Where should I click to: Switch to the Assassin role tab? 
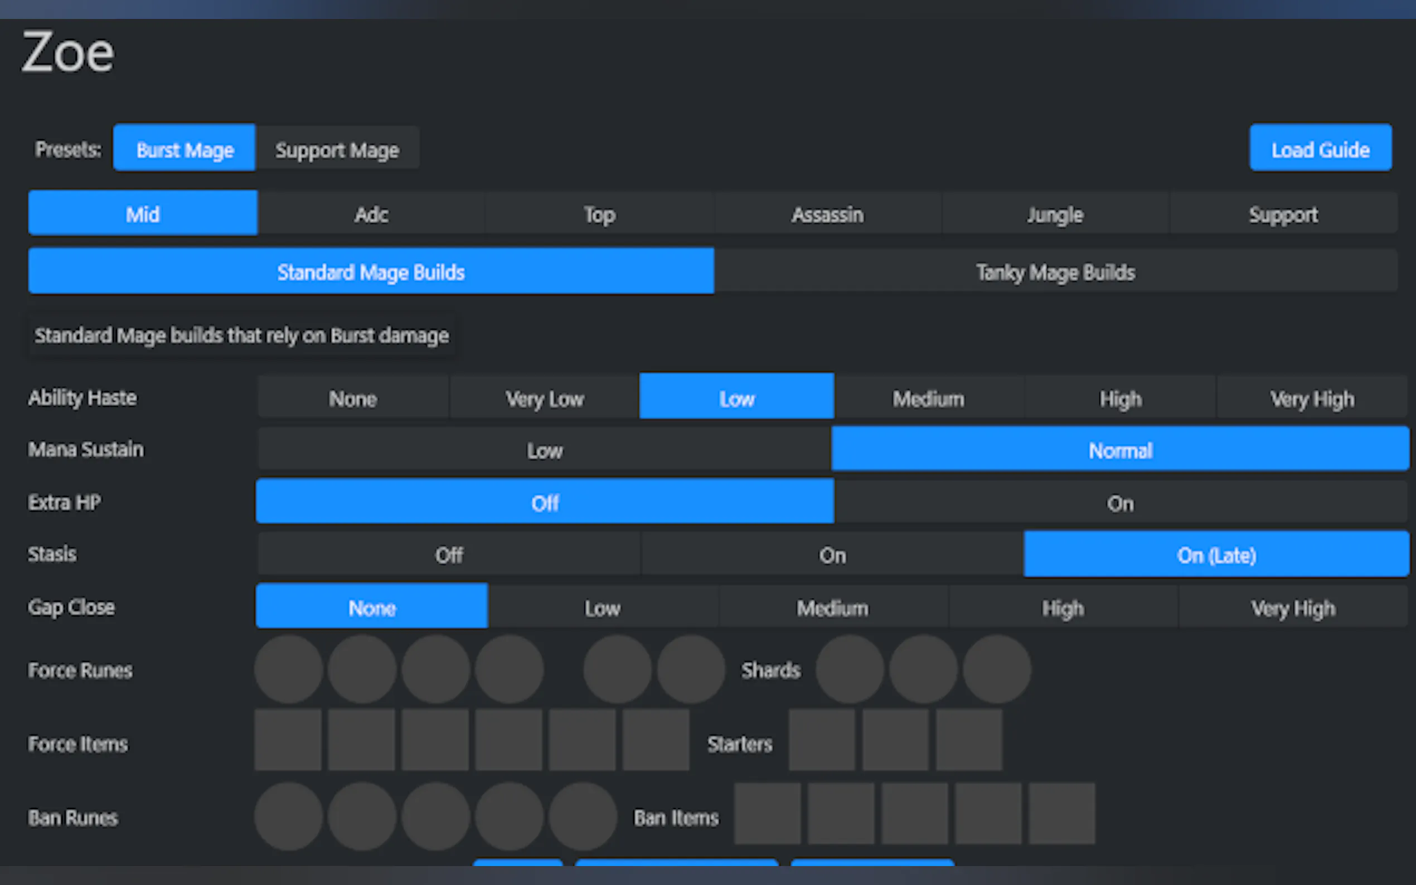coord(827,214)
